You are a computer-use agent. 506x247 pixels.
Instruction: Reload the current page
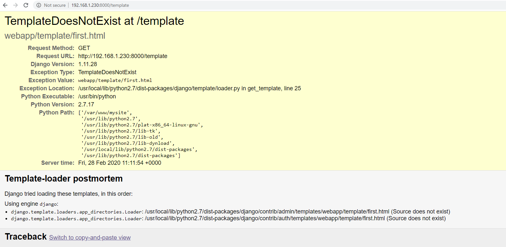(26, 5)
